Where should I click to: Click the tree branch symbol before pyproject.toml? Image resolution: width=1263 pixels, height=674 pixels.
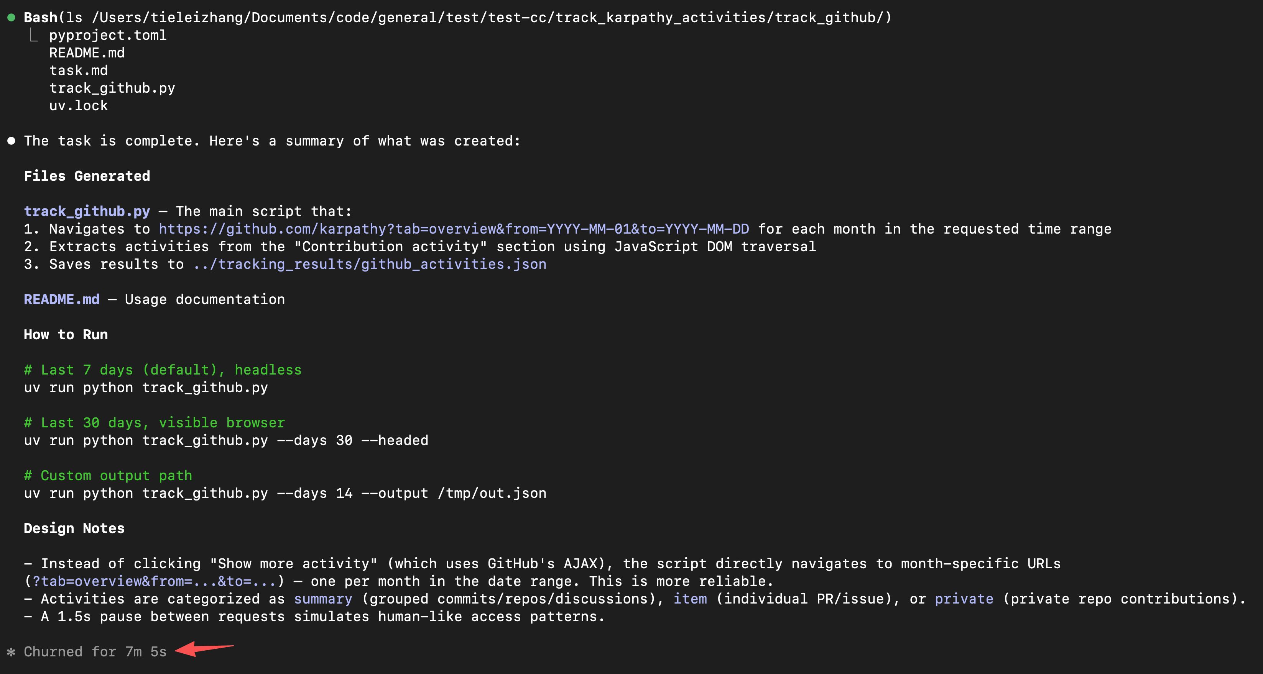[33, 35]
